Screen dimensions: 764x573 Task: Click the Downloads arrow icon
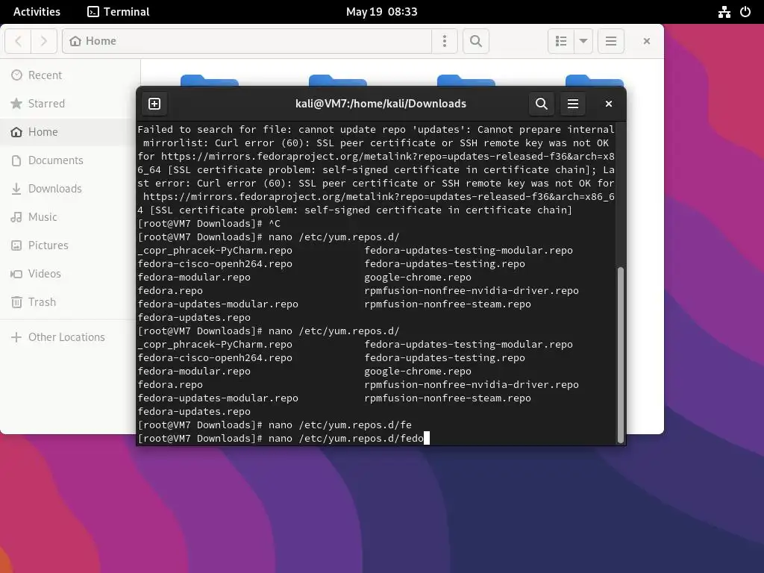tap(16, 189)
